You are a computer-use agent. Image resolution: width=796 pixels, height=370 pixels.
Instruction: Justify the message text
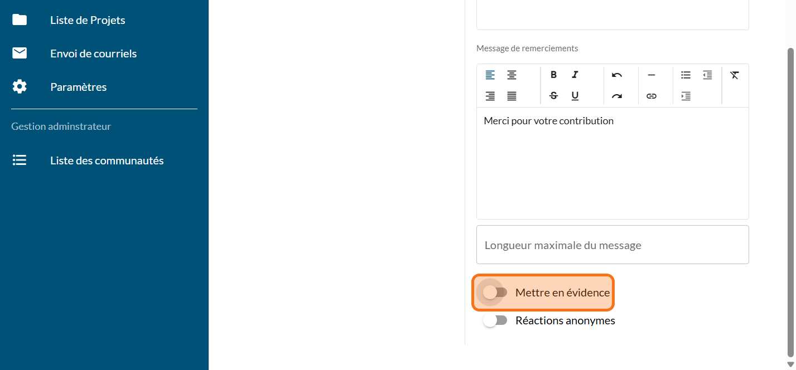tap(512, 96)
